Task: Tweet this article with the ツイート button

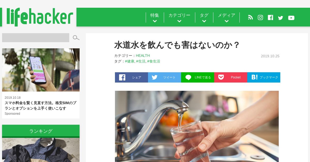Action: tap(165, 77)
